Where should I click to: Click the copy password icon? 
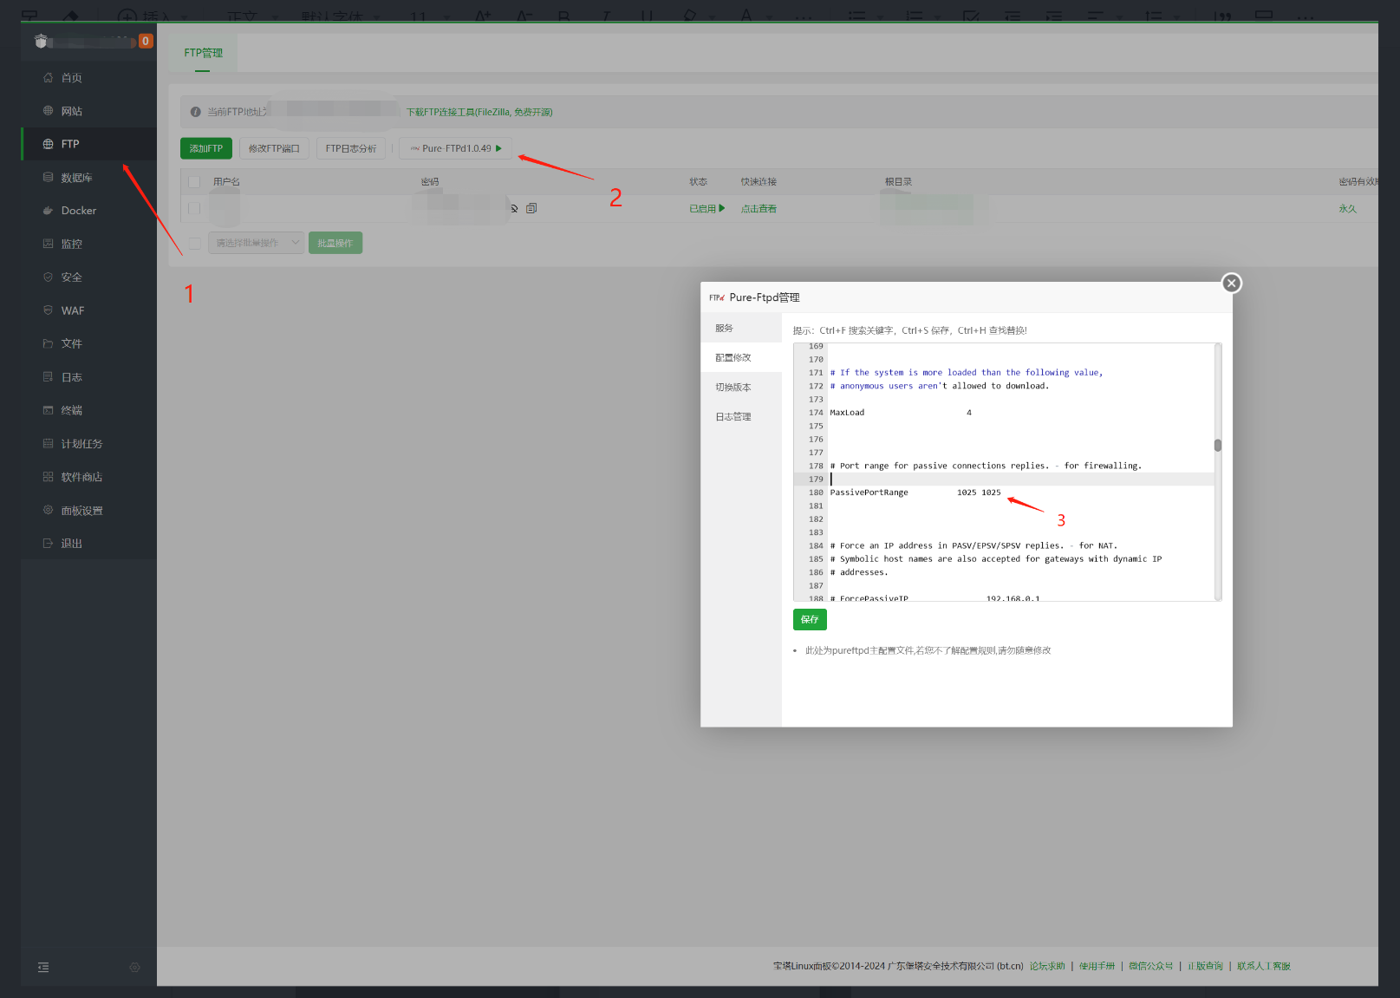click(531, 208)
